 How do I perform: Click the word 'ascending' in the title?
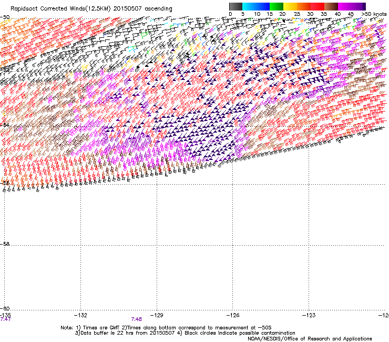click(158, 9)
